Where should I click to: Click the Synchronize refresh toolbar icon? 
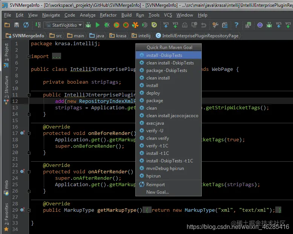26,25
